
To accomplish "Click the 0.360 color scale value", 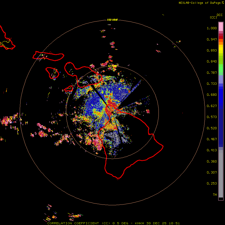I will tap(212, 161).
